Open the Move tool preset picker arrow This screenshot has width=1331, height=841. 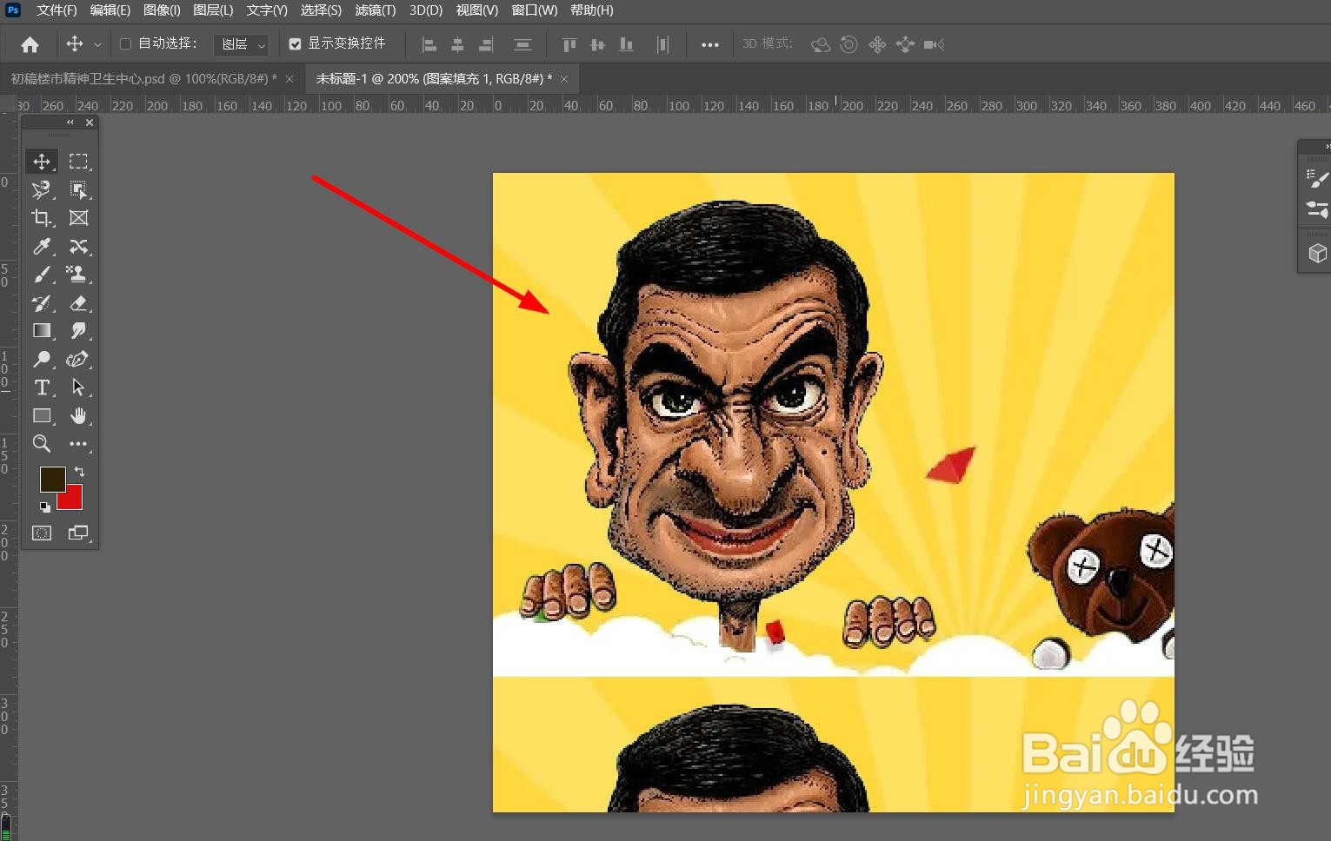pos(97,44)
